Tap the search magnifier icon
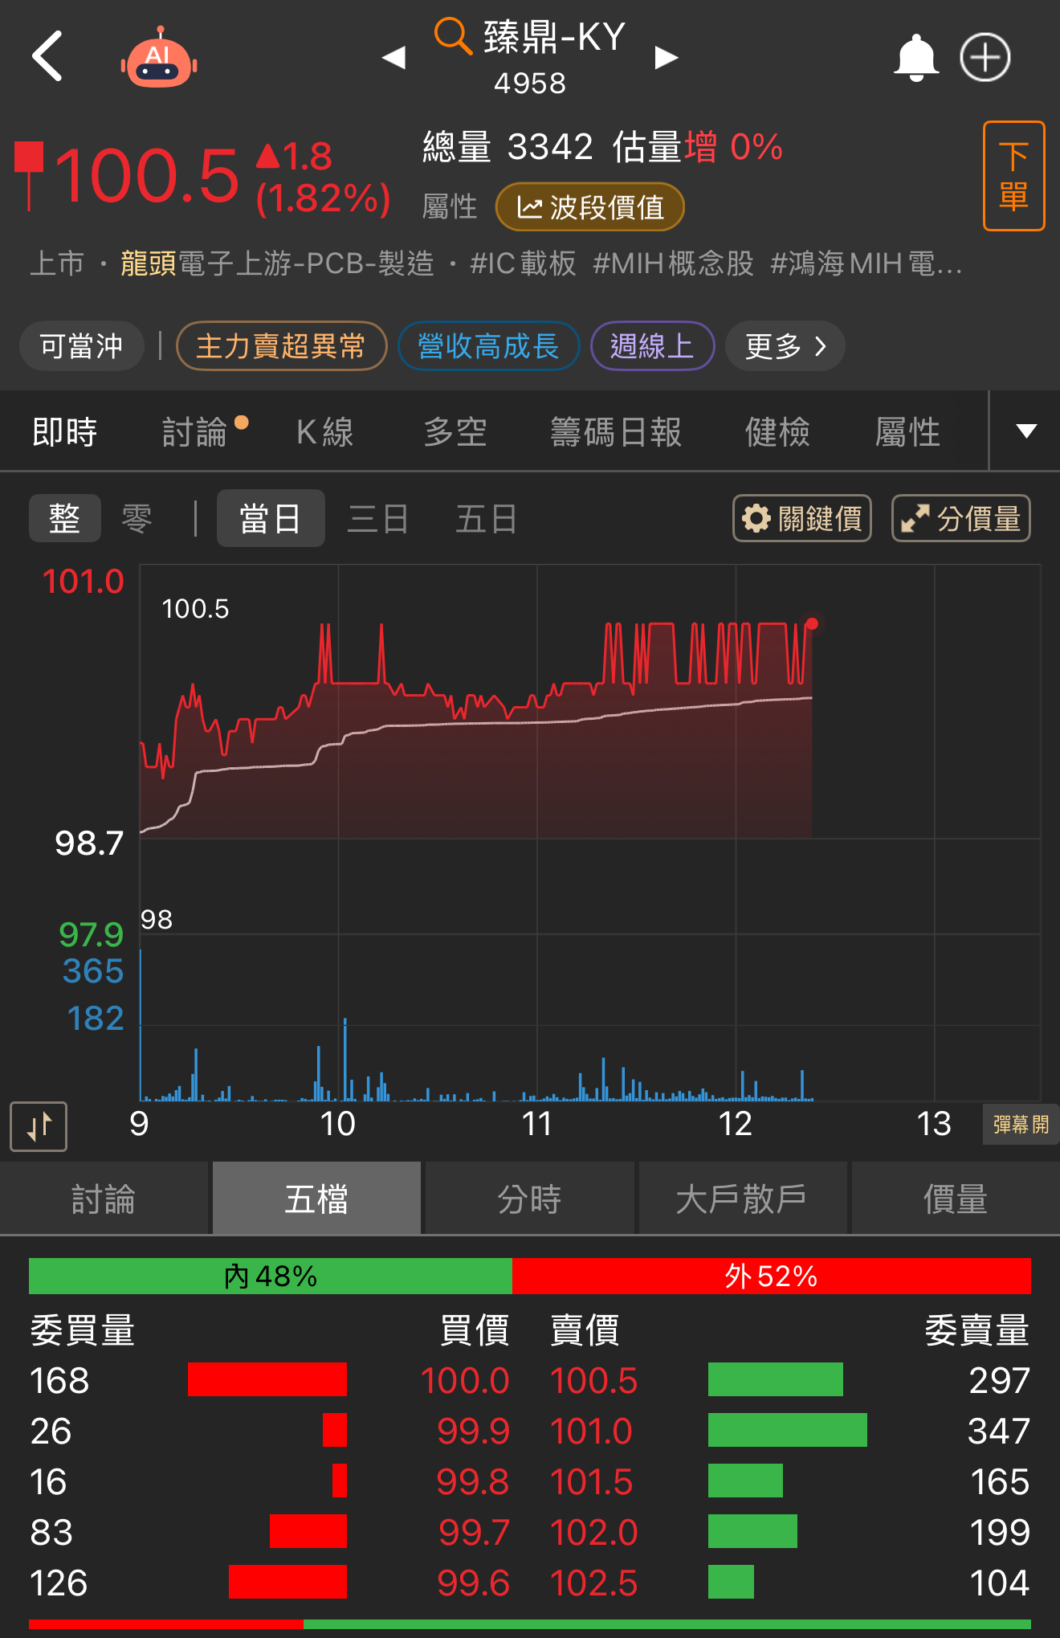Viewport: 1060px width, 1638px height. [452, 37]
